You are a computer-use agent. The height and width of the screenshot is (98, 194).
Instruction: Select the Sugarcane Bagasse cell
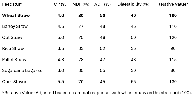click(22, 71)
